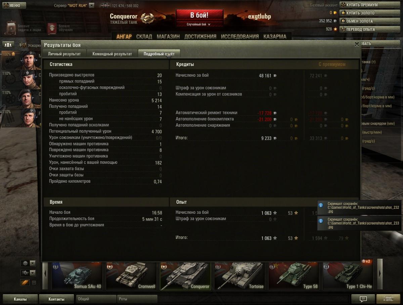The image size is (403, 305).
Task: Click info icon of shot_233 notification
Action: click(x=321, y=221)
